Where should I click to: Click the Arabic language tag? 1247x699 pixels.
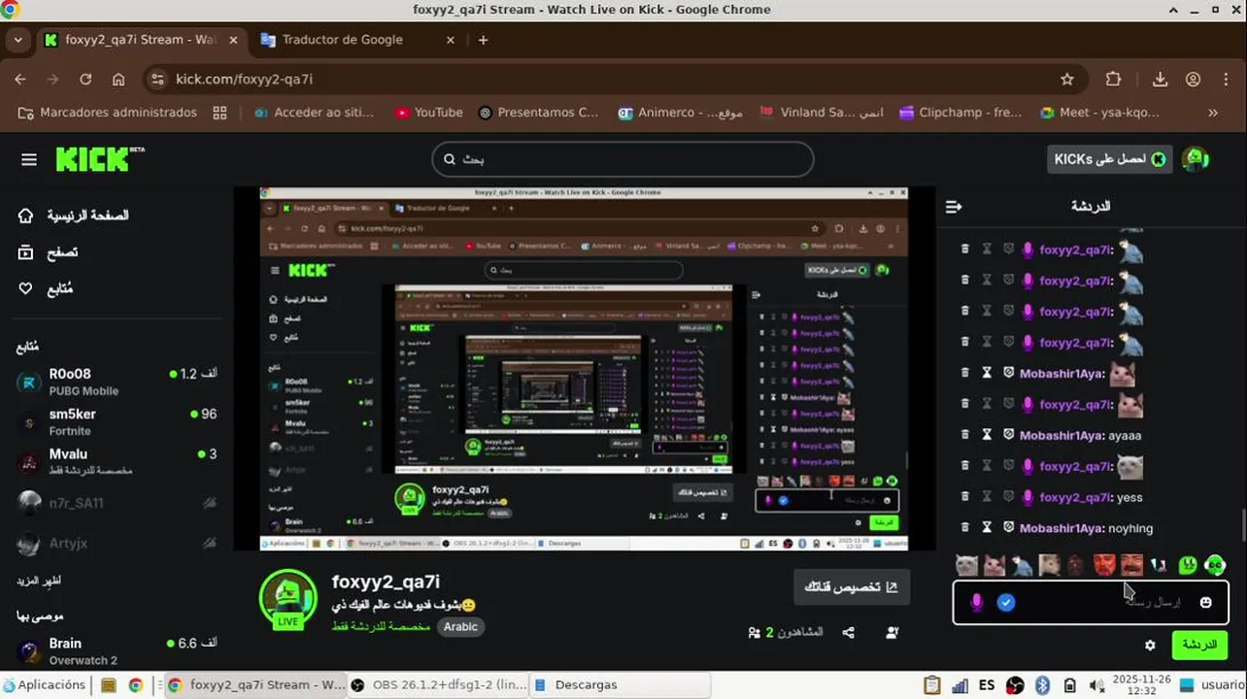pos(460,626)
